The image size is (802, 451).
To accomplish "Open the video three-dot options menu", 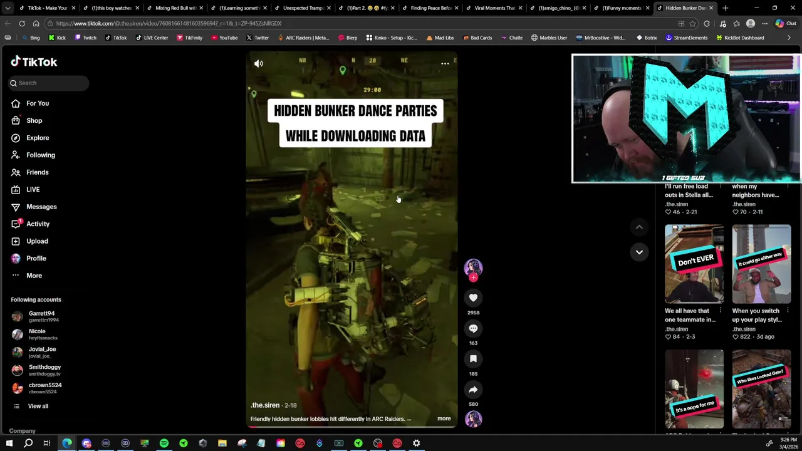I will click(x=445, y=63).
